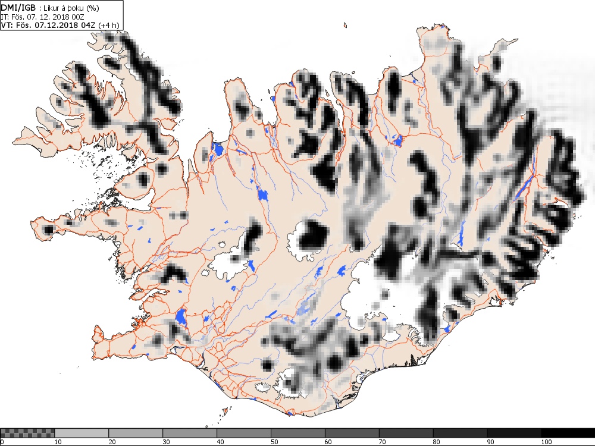The height and width of the screenshot is (446, 595).
Task: Click the '100' scale label
Action: [x=546, y=442]
